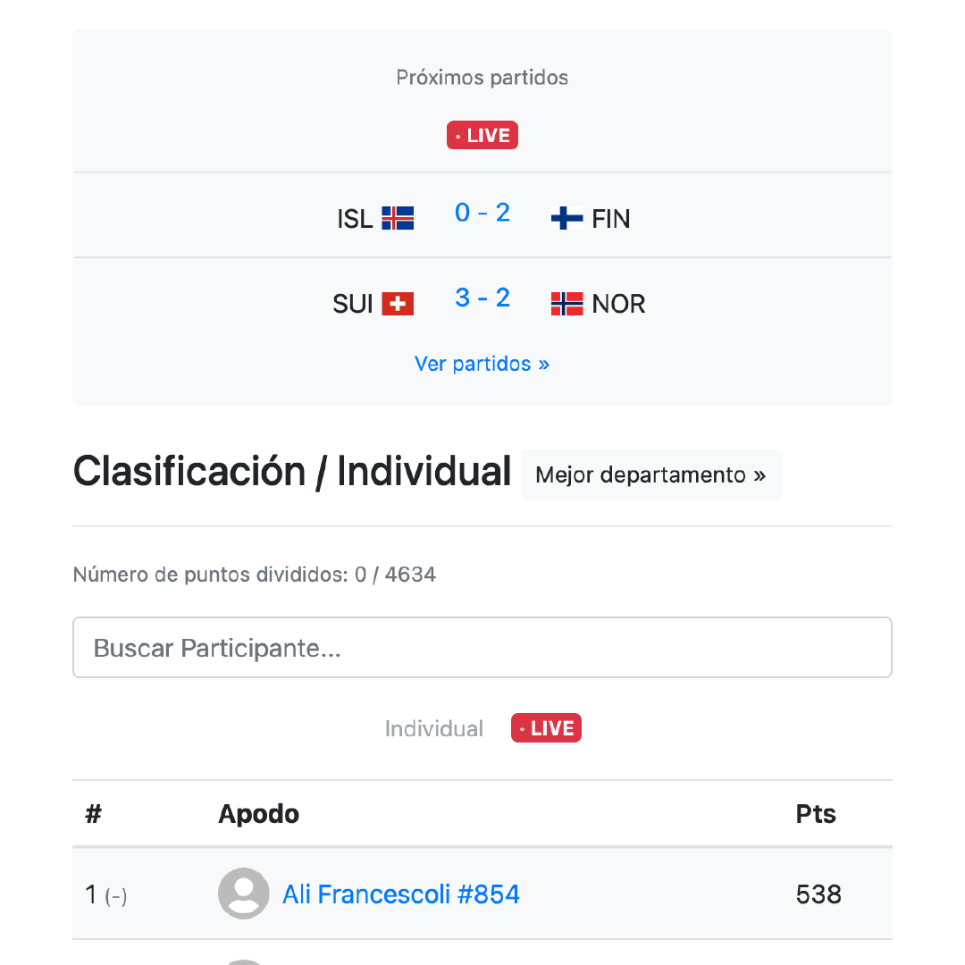Open the Ver partidos link

[482, 364]
